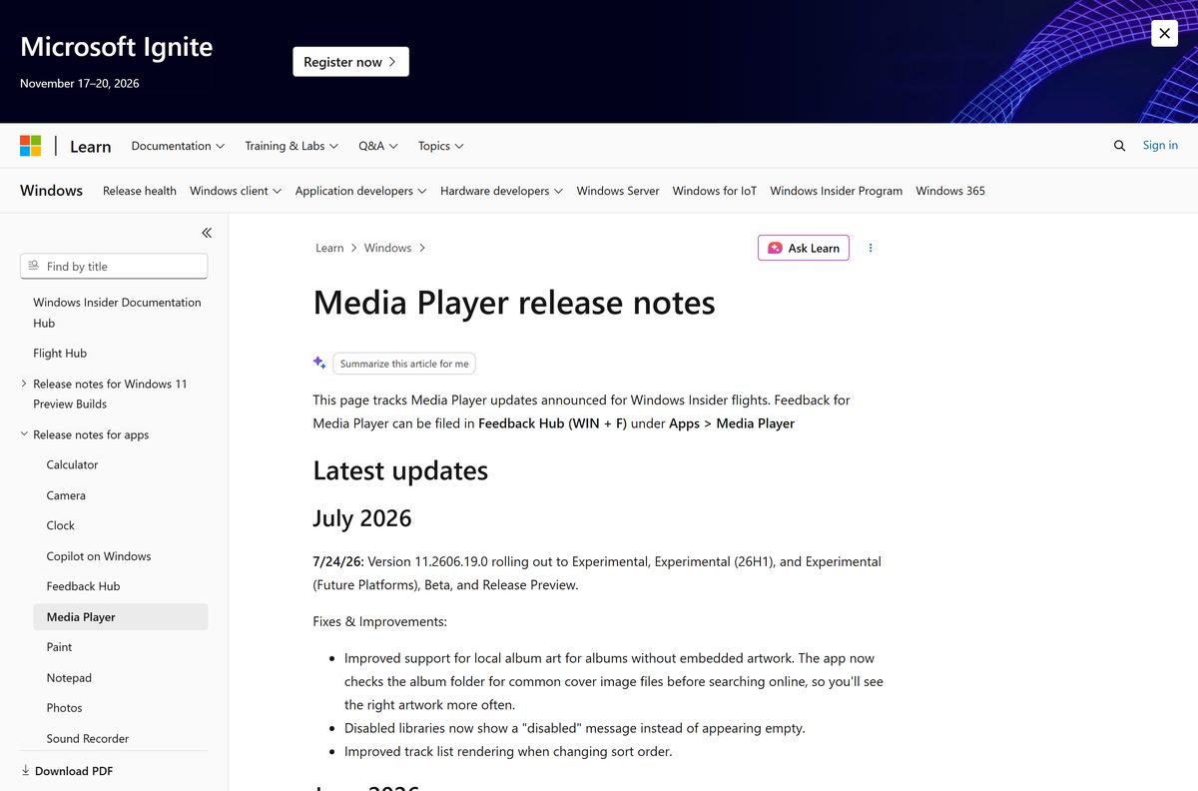Open Windows Server menu item
Image resolution: width=1198 pixels, height=791 pixels.
coord(618,191)
